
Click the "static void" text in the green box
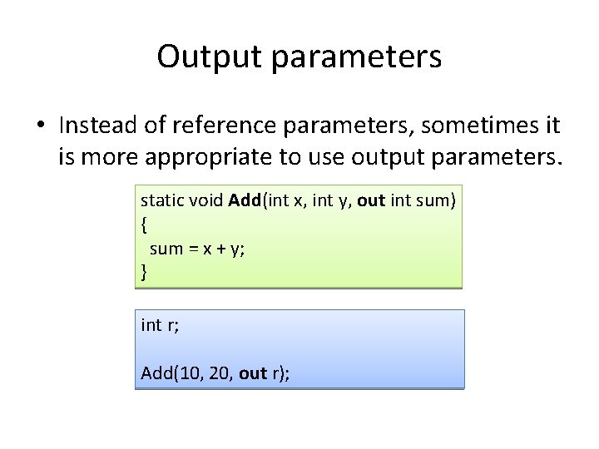click(x=182, y=200)
